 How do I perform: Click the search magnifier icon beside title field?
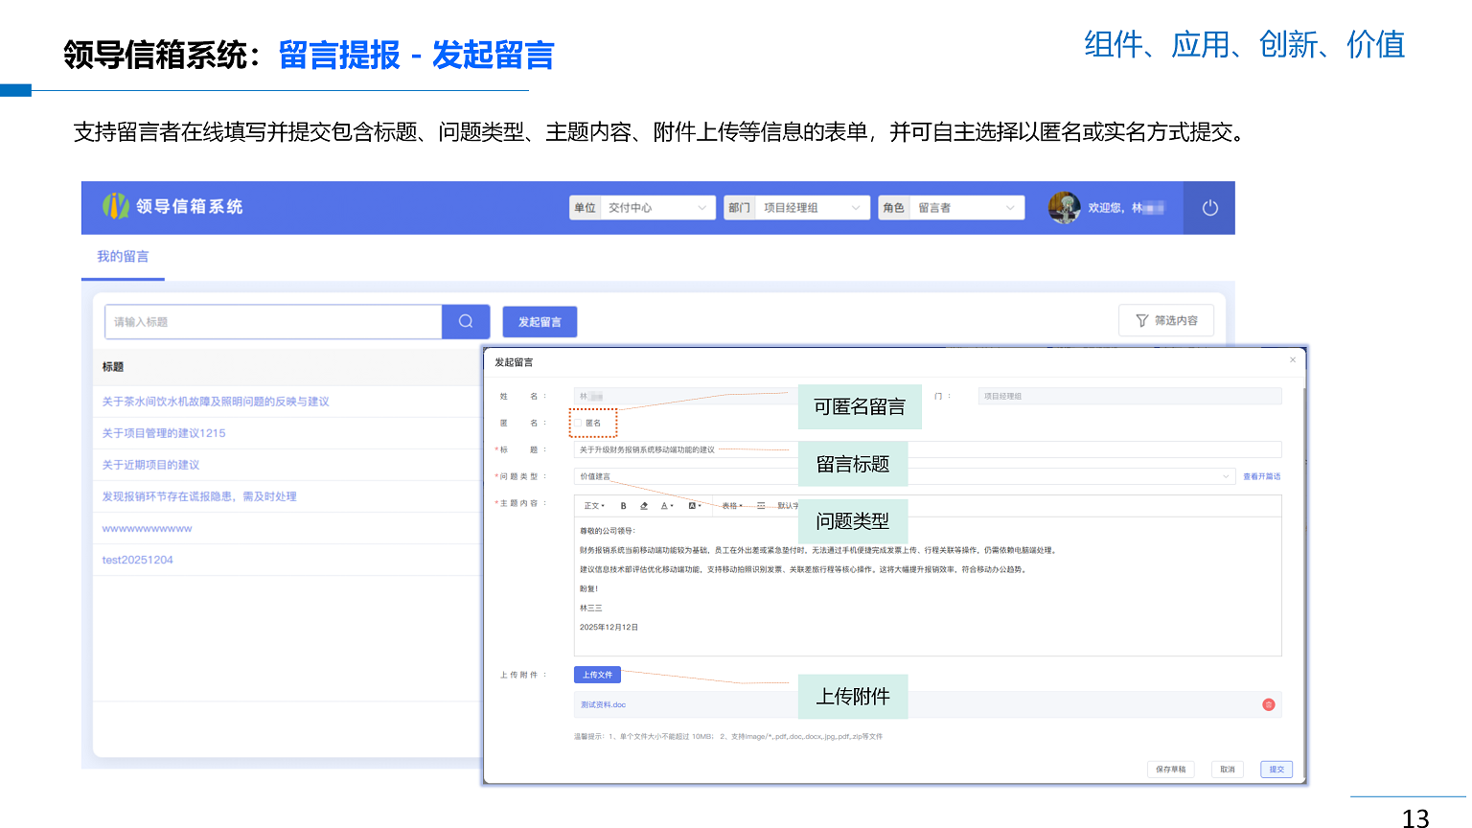click(466, 321)
